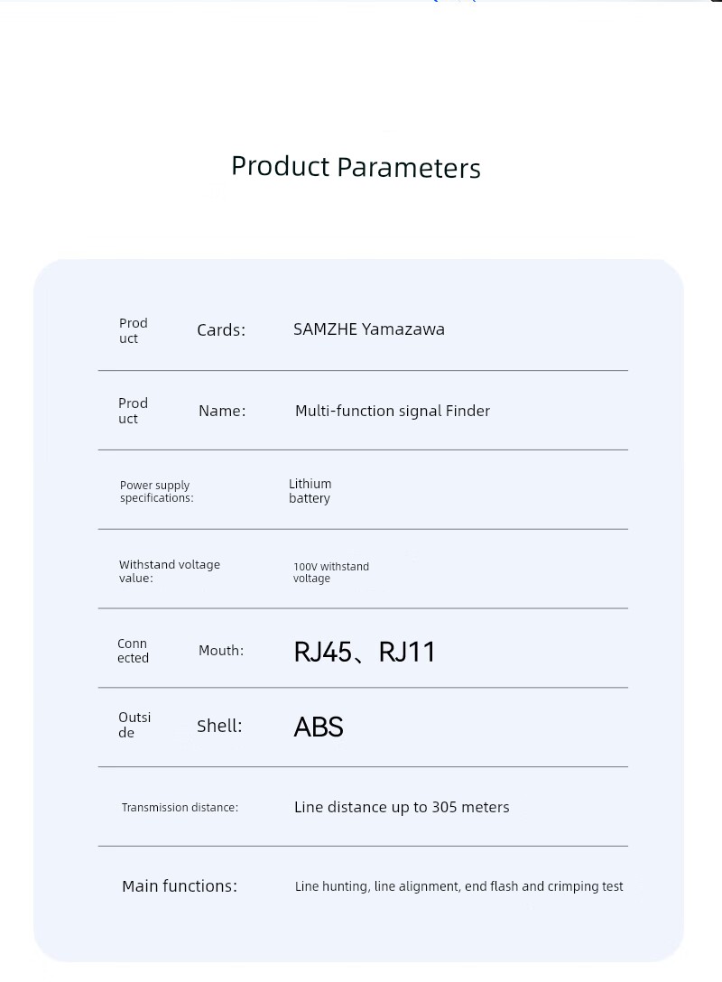Select Line distance up to 305 meters

(x=402, y=807)
